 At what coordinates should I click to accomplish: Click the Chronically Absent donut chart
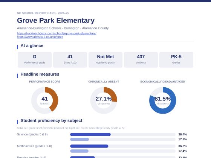tap(104, 100)
